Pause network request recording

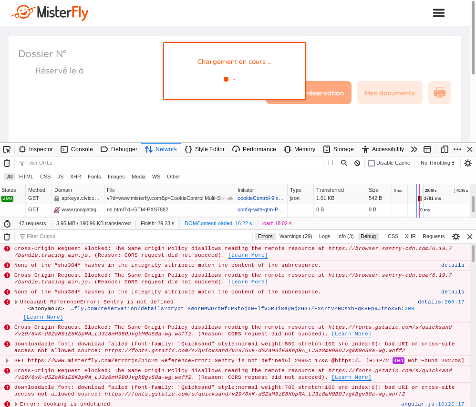coord(331,163)
